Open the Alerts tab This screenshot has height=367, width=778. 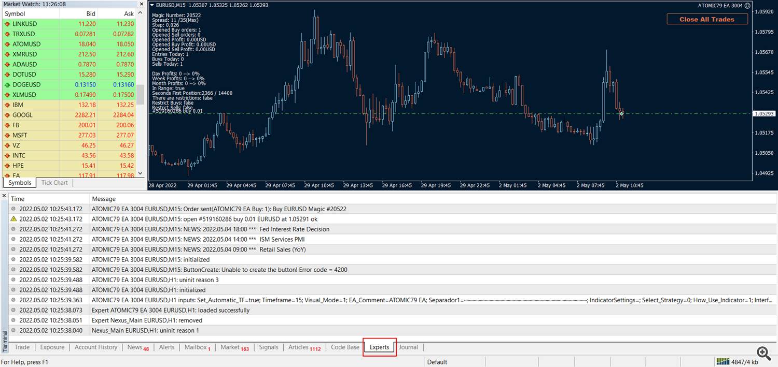point(166,347)
